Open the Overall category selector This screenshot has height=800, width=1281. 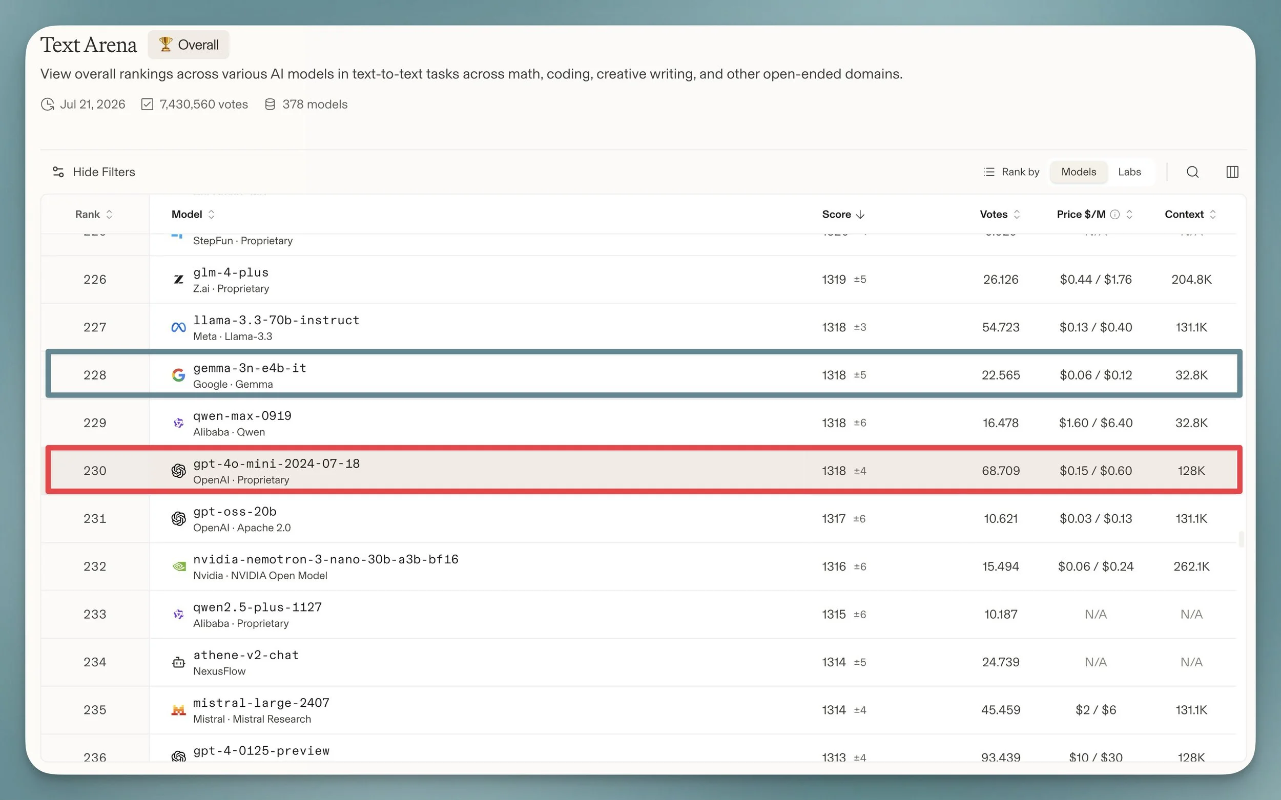189,45
